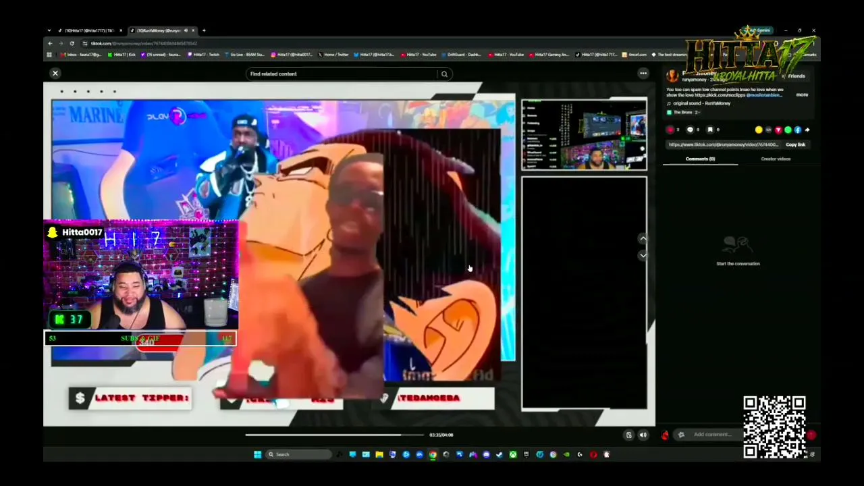Image resolution: width=864 pixels, height=486 pixels.
Task: Open the Xbox app icon on the taskbar
Action: 513,454
